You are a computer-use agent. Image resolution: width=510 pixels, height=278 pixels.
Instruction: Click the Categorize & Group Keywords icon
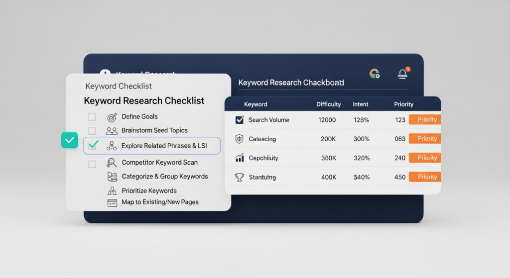pos(112,177)
